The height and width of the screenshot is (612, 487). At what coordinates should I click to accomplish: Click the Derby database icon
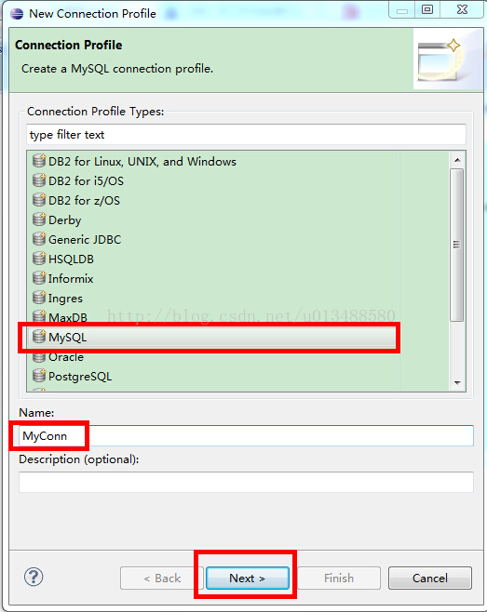[39, 219]
